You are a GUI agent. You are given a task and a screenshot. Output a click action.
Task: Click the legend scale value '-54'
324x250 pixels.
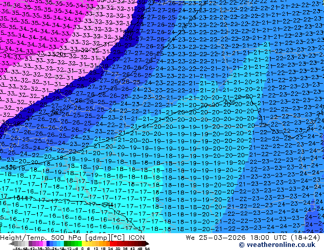coord(16,248)
